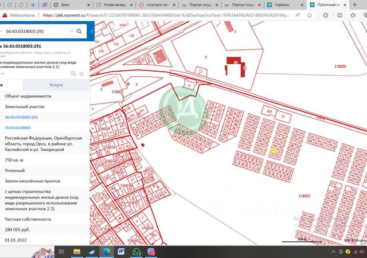Launch Word from the taskbar

(x=122, y=251)
